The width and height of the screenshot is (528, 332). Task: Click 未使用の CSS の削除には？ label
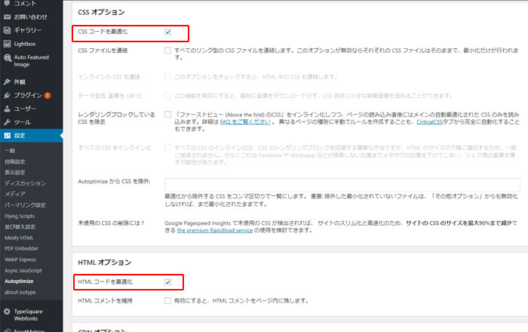111,223
